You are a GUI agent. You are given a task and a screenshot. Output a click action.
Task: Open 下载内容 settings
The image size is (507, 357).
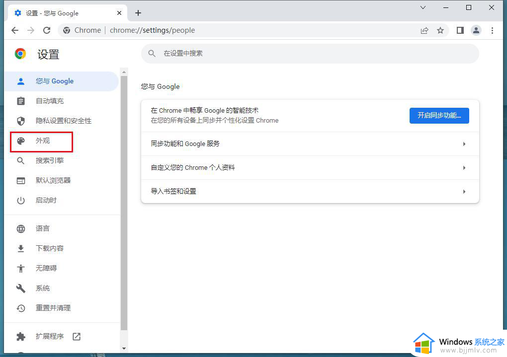pyautogui.click(x=62, y=248)
